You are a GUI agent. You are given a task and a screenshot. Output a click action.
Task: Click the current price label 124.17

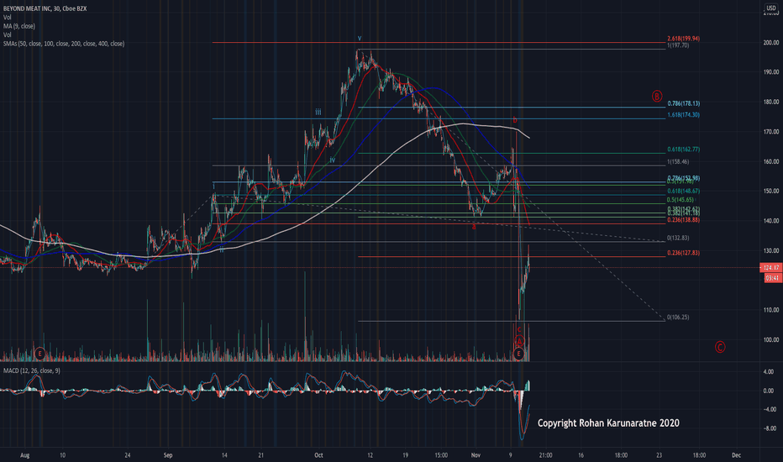(x=770, y=268)
